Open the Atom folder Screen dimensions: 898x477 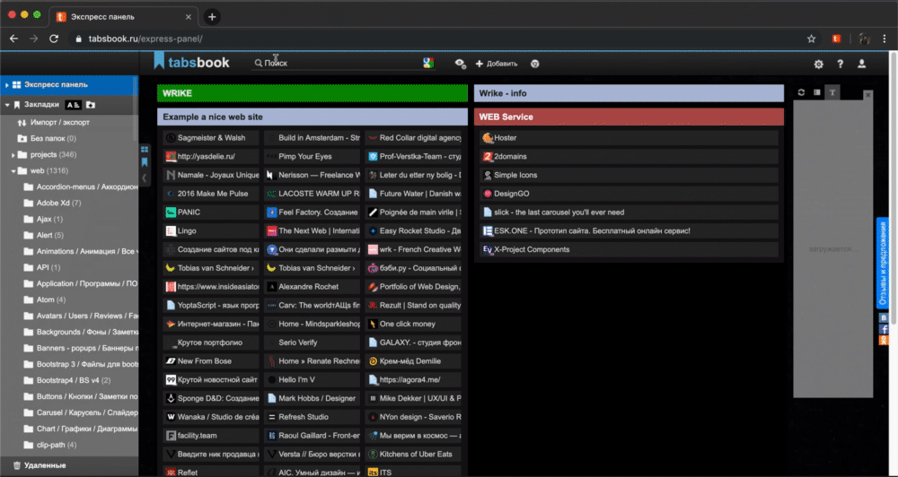click(x=51, y=299)
